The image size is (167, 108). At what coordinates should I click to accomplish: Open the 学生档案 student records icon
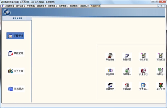[110, 72]
